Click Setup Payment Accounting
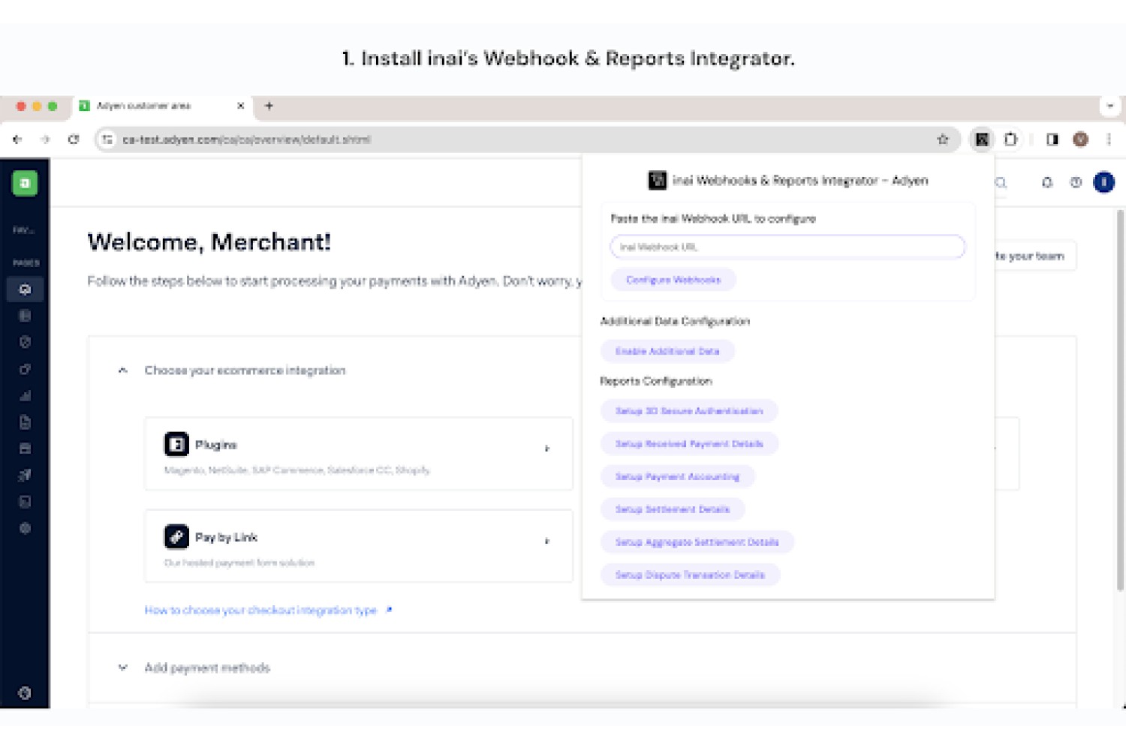This screenshot has width=1126, height=750. tap(678, 476)
